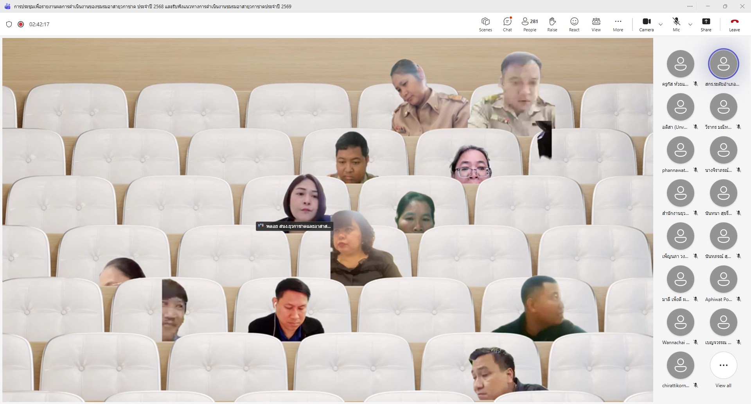Click View all participants button
This screenshot has width=751, height=404.
[x=723, y=365]
